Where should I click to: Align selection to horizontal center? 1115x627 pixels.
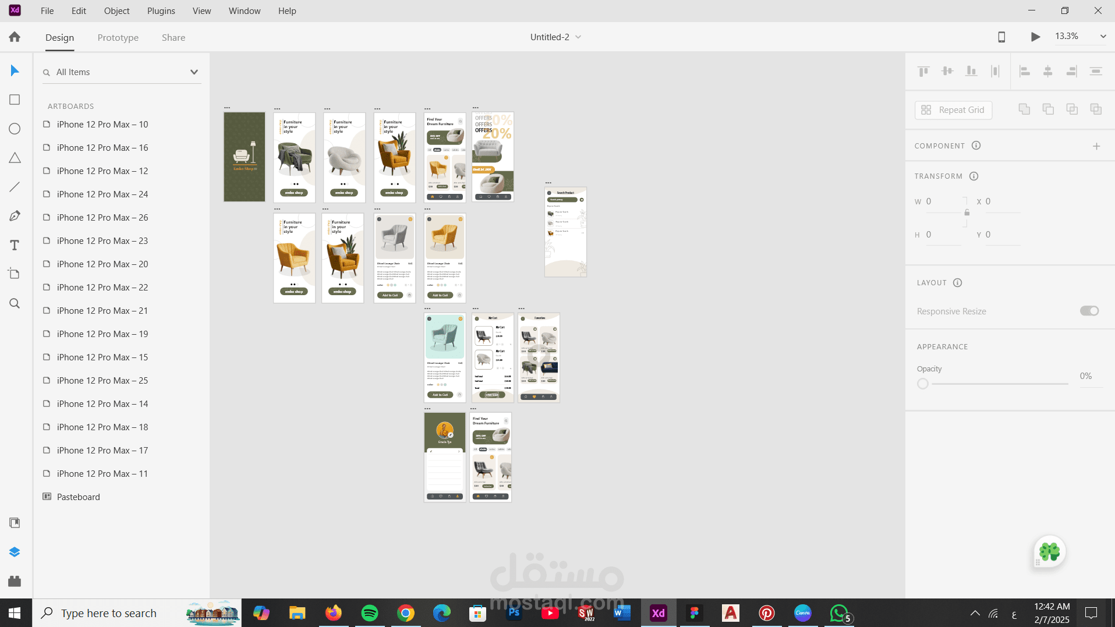pos(1048,71)
